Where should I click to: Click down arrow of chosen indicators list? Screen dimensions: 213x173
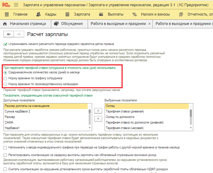click(x=191, y=128)
